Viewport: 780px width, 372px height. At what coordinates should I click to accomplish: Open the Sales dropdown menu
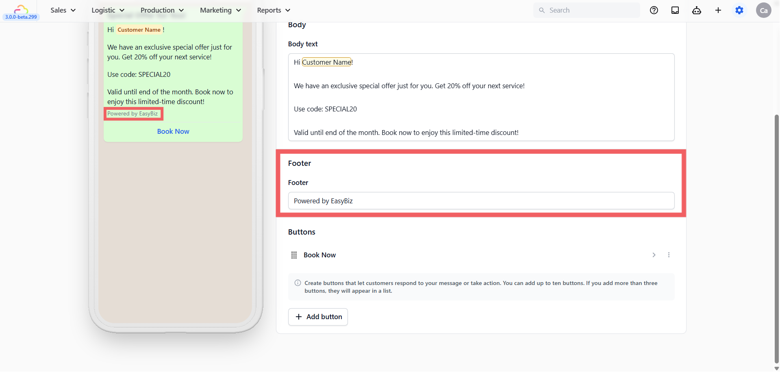63,10
